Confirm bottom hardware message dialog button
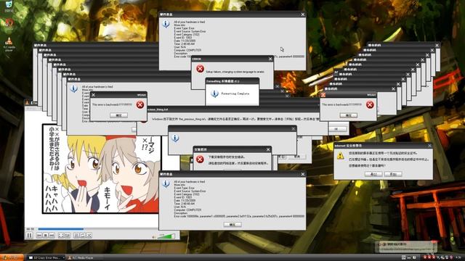This screenshot has height=261, width=465. pyautogui.click(x=232, y=225)
